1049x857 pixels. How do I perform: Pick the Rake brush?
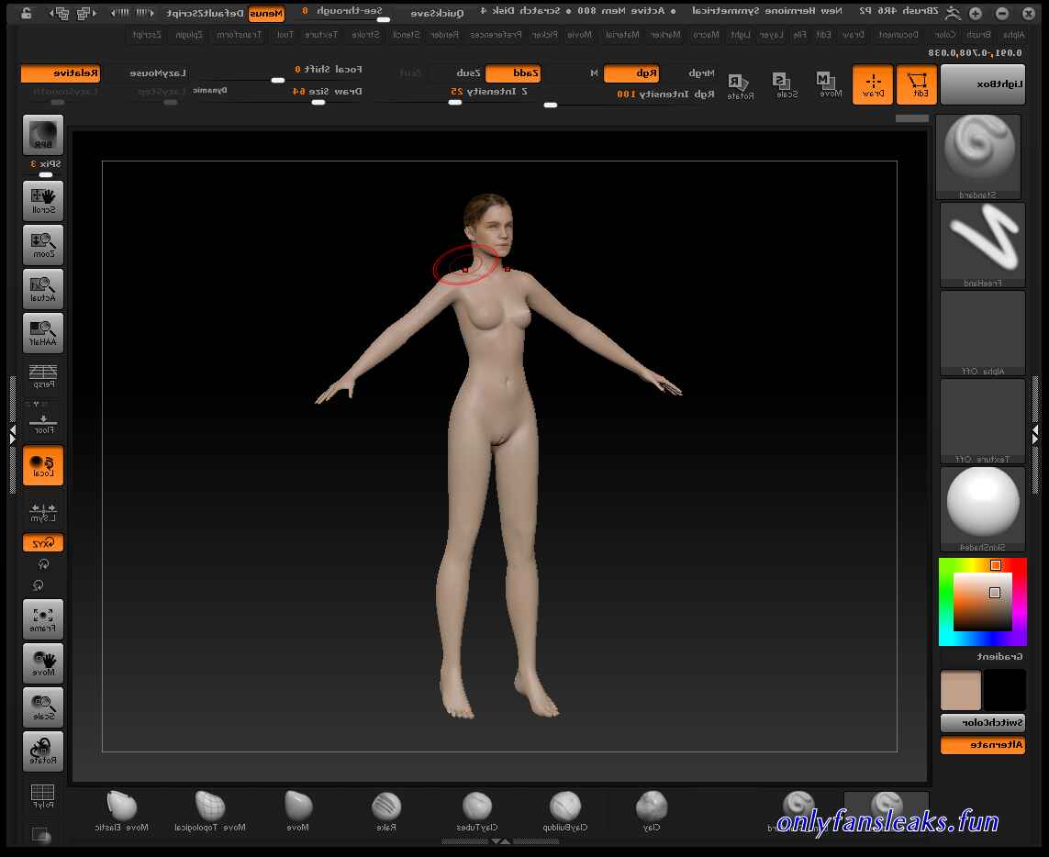386,811
